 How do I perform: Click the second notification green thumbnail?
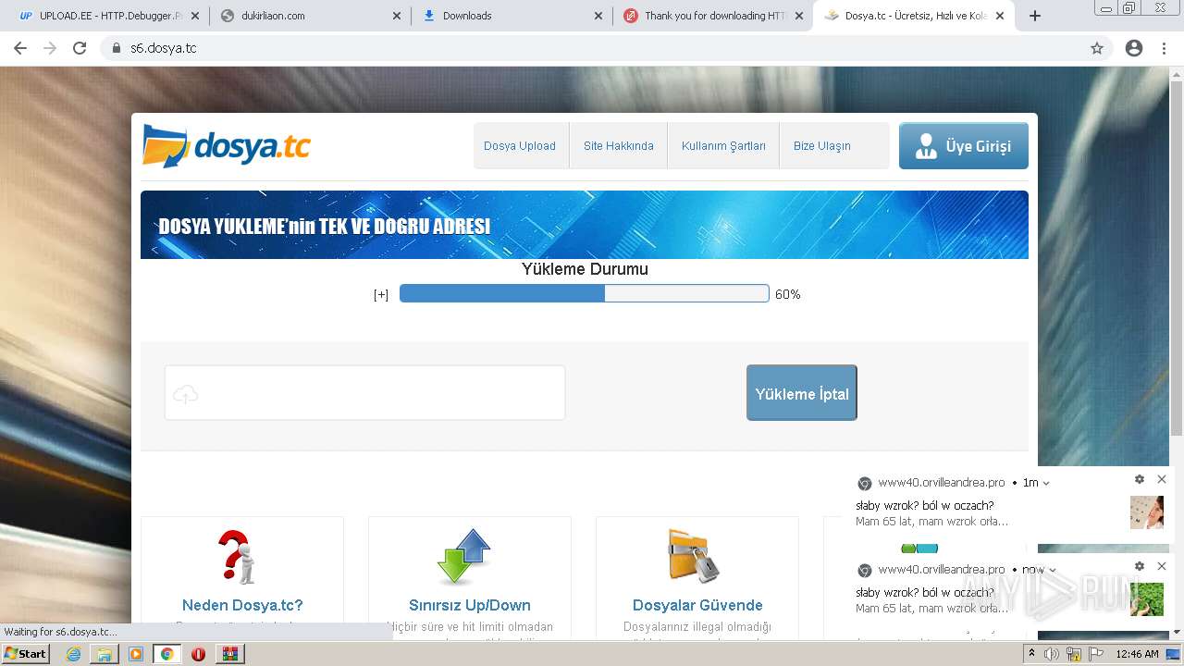click(1147, 599)
